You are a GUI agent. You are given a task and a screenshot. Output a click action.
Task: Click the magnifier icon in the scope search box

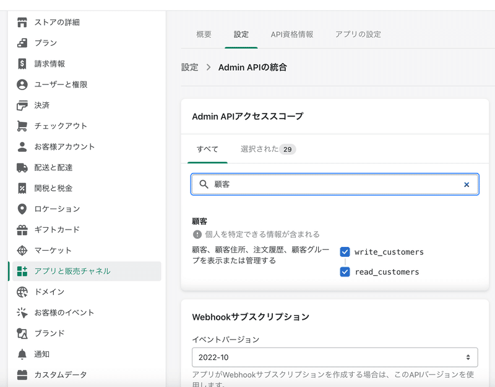click(x=204, y=184)
